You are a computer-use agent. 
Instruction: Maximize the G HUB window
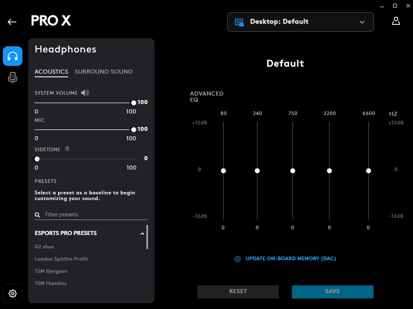coord(395,6)
